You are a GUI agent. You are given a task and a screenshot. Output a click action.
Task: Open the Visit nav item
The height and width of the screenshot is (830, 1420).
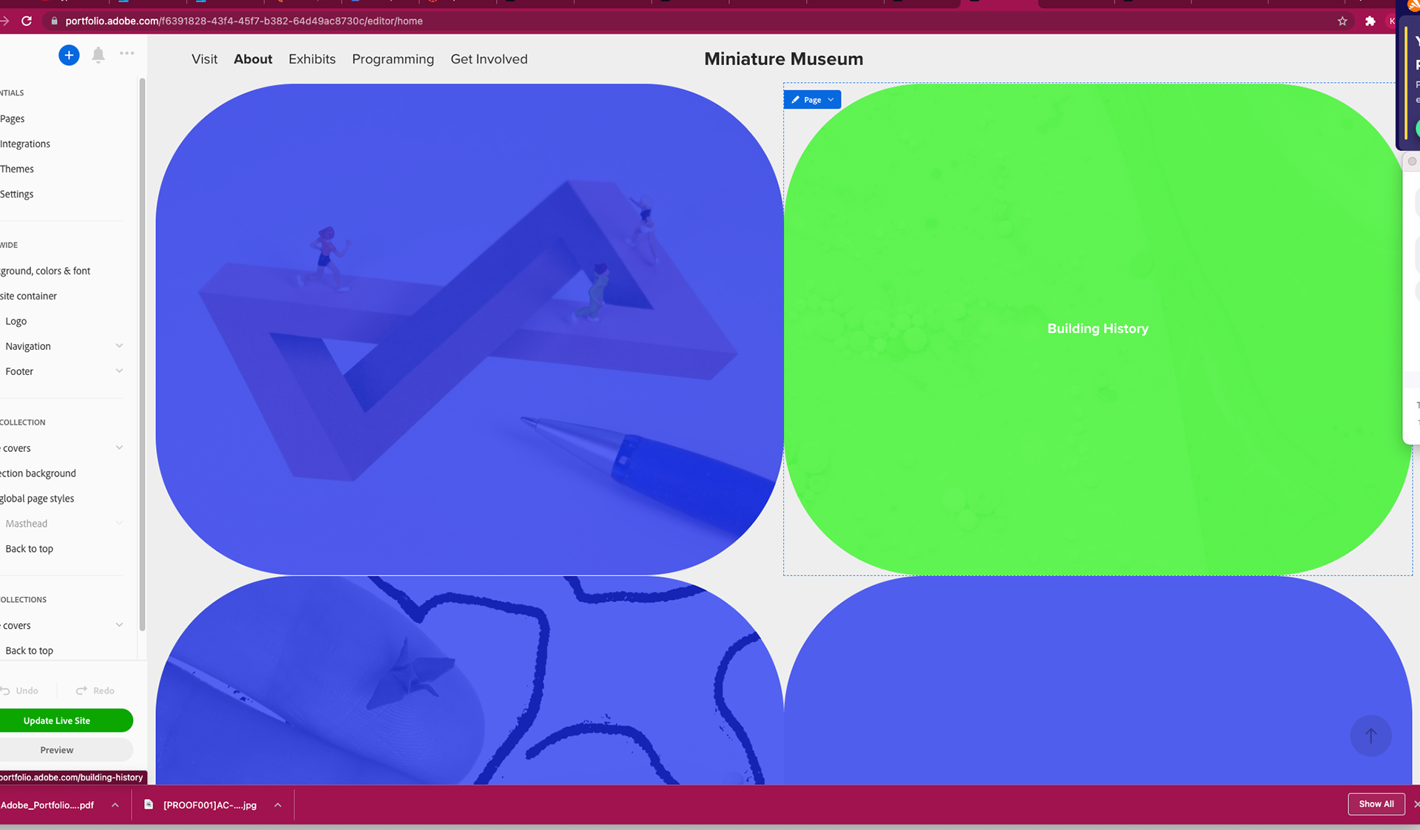click(x=204, y=59)
